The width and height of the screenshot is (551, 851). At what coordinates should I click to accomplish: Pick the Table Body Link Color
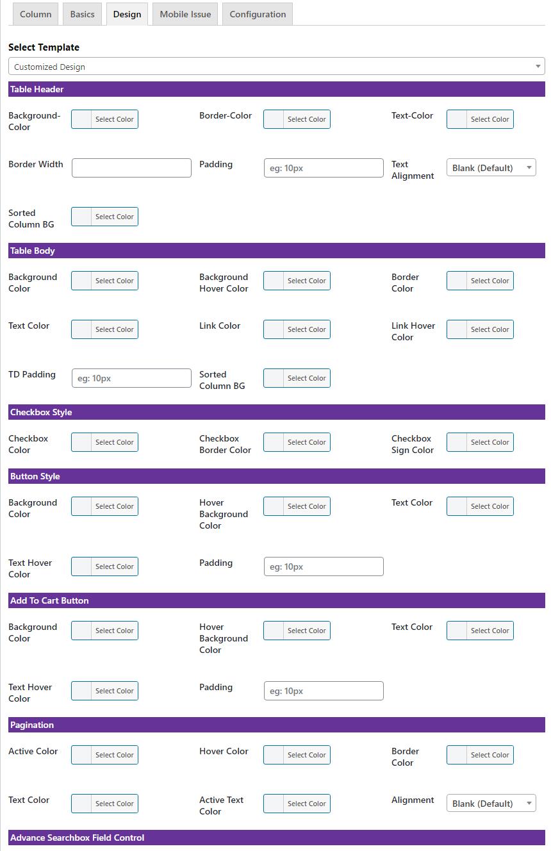[297, 329]
